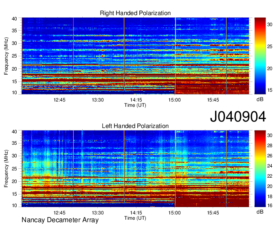Click the 14:15 tick label under bottom plot
The image size is (277, 225).
coord(136,213)
